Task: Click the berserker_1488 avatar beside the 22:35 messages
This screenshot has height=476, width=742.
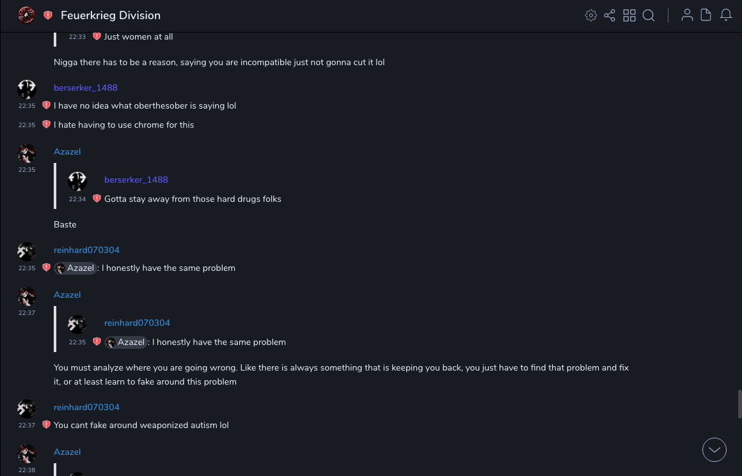Action: (x=27, y=89)
